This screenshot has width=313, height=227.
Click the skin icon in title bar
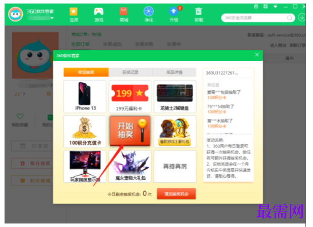pyautogui.click(x=256, y=7)
